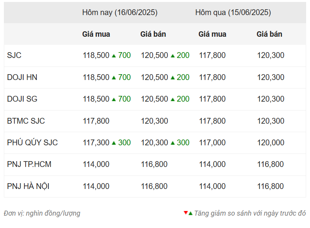310x228 pixels.
Task: Select the PNJ HÀ NỘI row label
Action: click(28, 186)
